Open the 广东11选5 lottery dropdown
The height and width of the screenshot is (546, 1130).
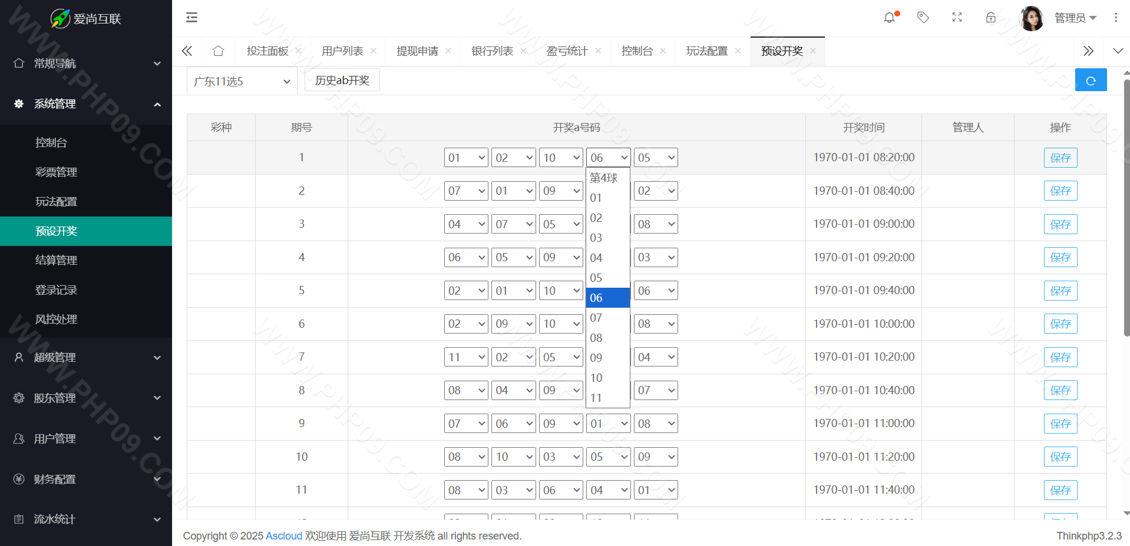tap(242, 81)
